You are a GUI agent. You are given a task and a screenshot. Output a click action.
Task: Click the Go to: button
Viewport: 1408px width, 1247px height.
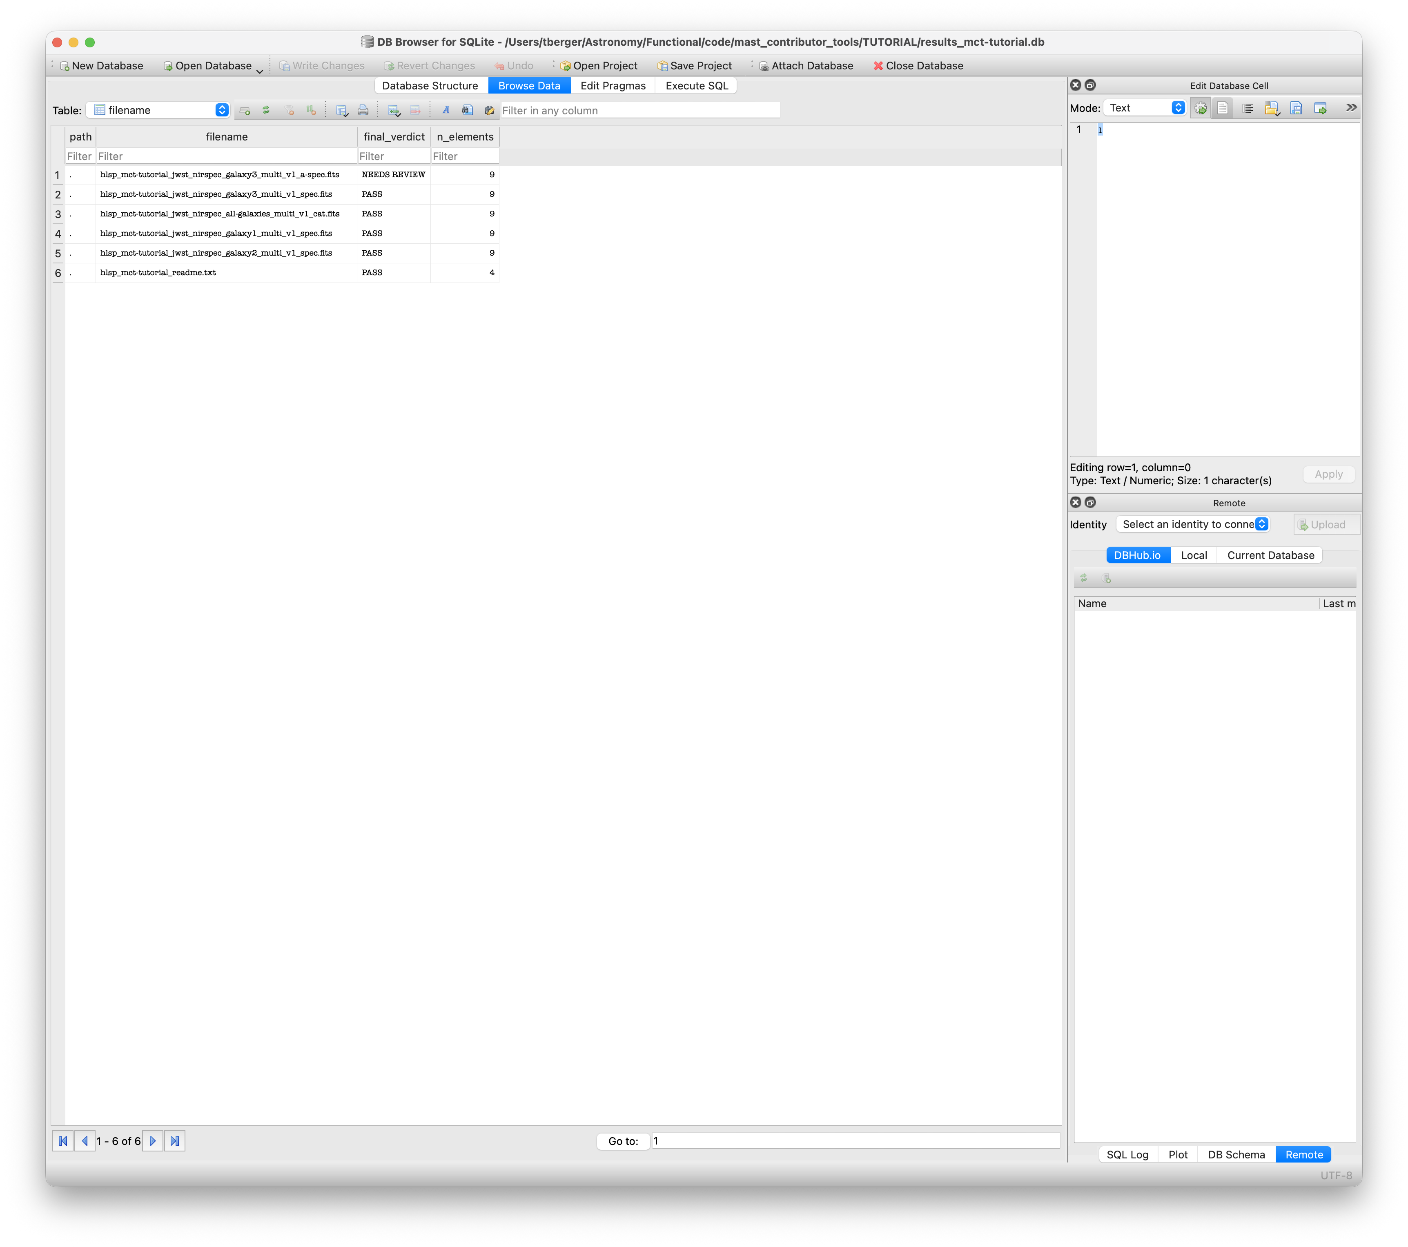point(623,1141)
